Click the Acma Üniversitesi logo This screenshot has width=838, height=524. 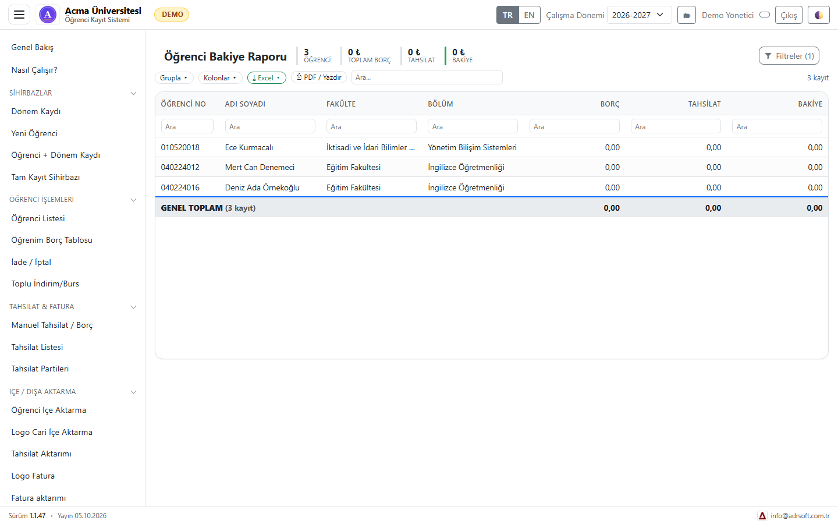tap(48, 15)
